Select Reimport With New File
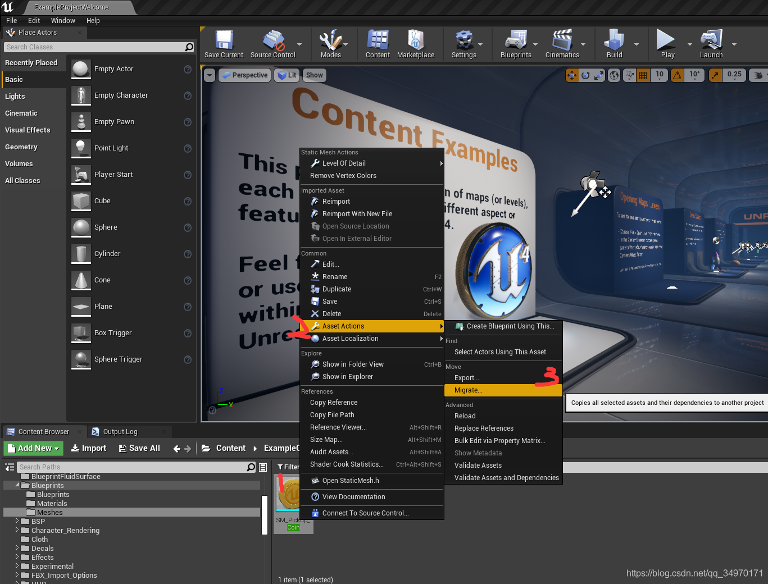 [x=372, y=214]
